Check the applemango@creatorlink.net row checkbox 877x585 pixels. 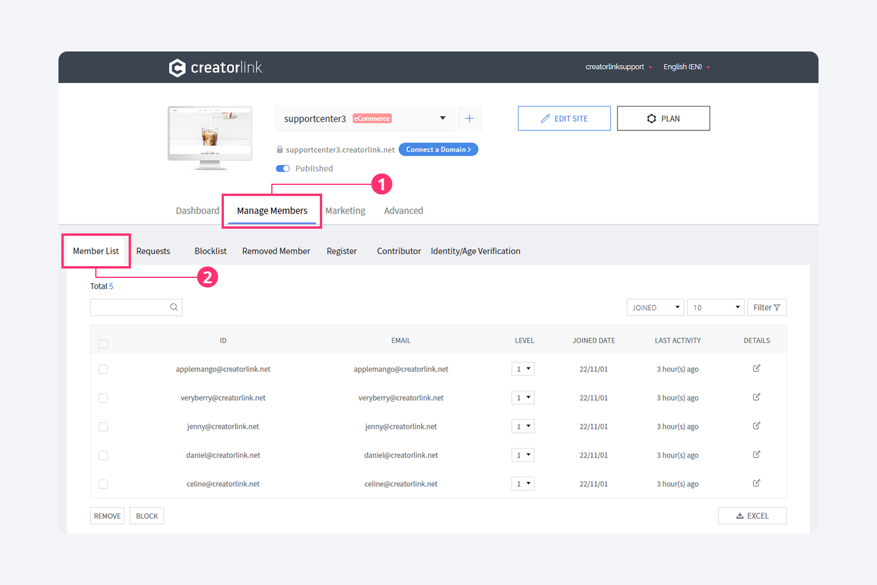[x=103, y=369]
